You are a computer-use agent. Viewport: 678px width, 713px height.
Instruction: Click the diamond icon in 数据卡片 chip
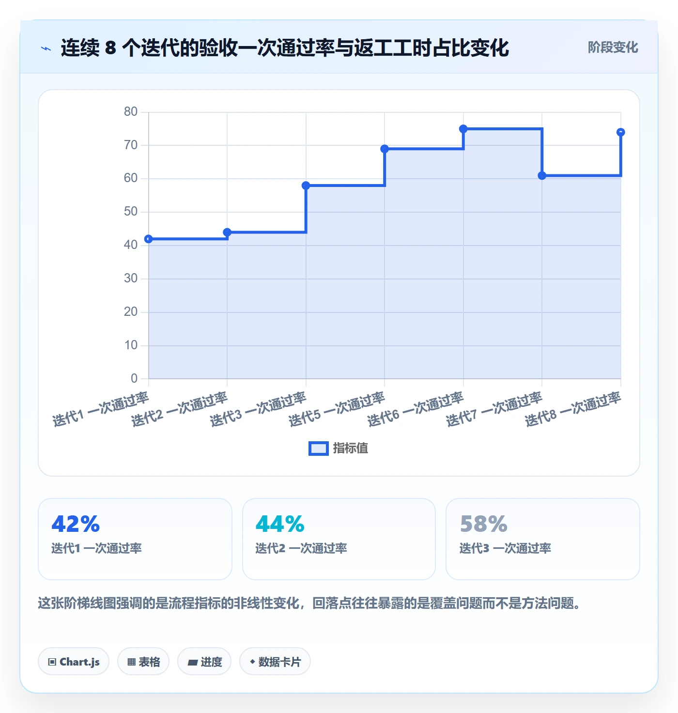point(252,662)
